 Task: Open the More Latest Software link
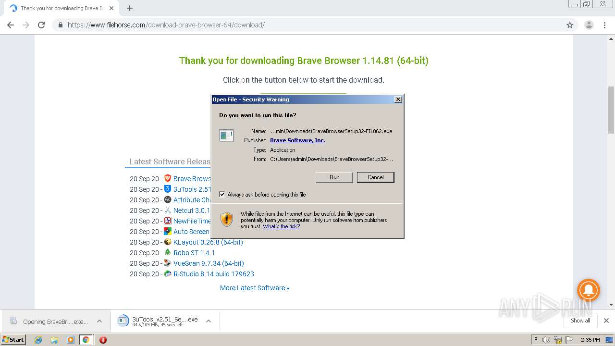pos(255,288)
